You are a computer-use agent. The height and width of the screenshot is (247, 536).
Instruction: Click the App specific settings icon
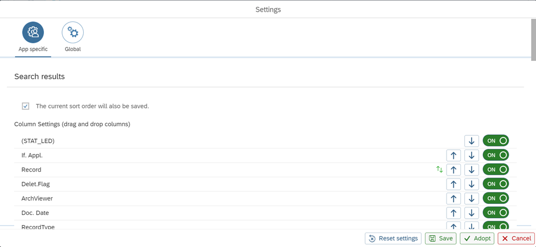tap(33, 33)
